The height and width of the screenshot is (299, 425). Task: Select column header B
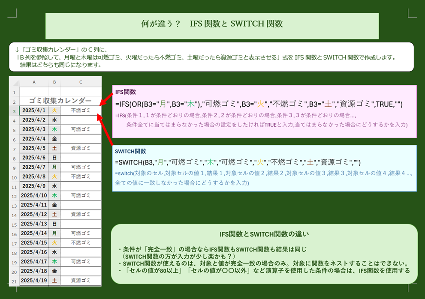tap(54, 81)
